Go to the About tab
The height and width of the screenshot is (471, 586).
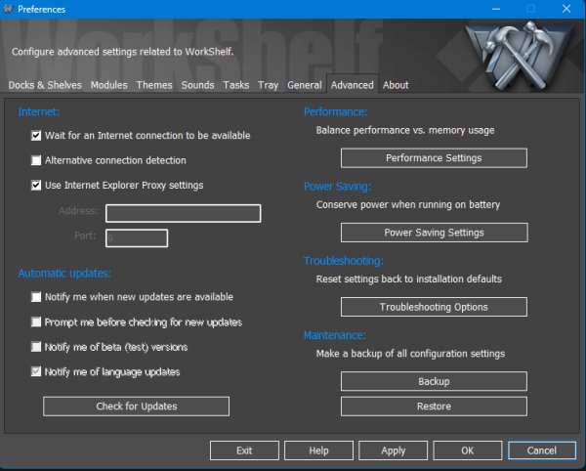[x=396, y=85]
